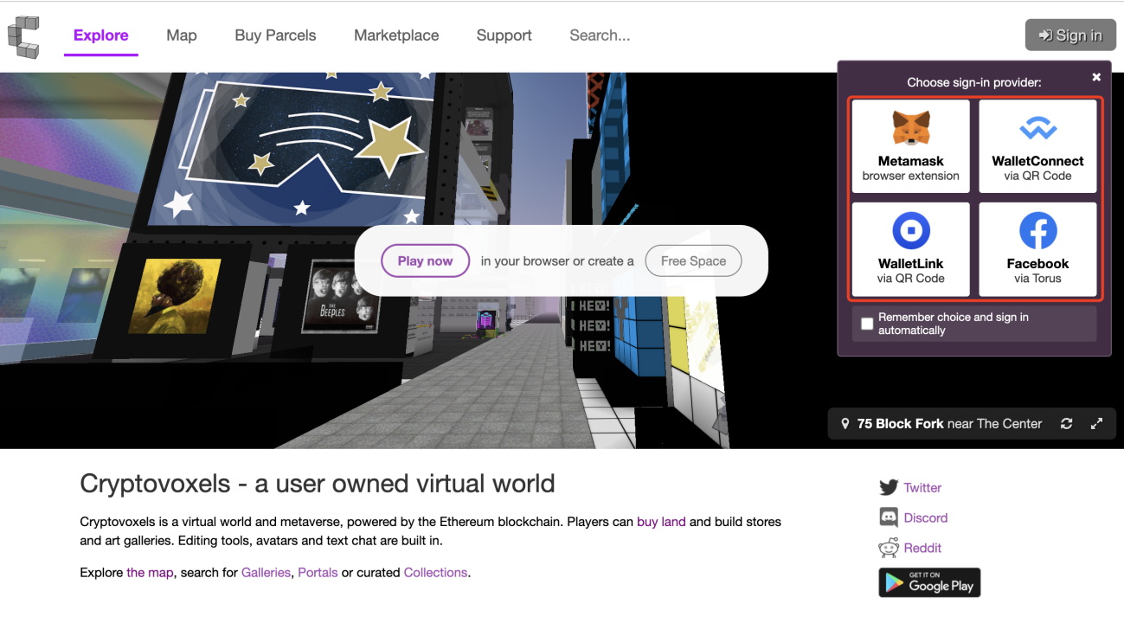Open Buy Parcels page
The width and height of the screenshot is (1124, 623).
pyautogui.click(x=275, y=35)
